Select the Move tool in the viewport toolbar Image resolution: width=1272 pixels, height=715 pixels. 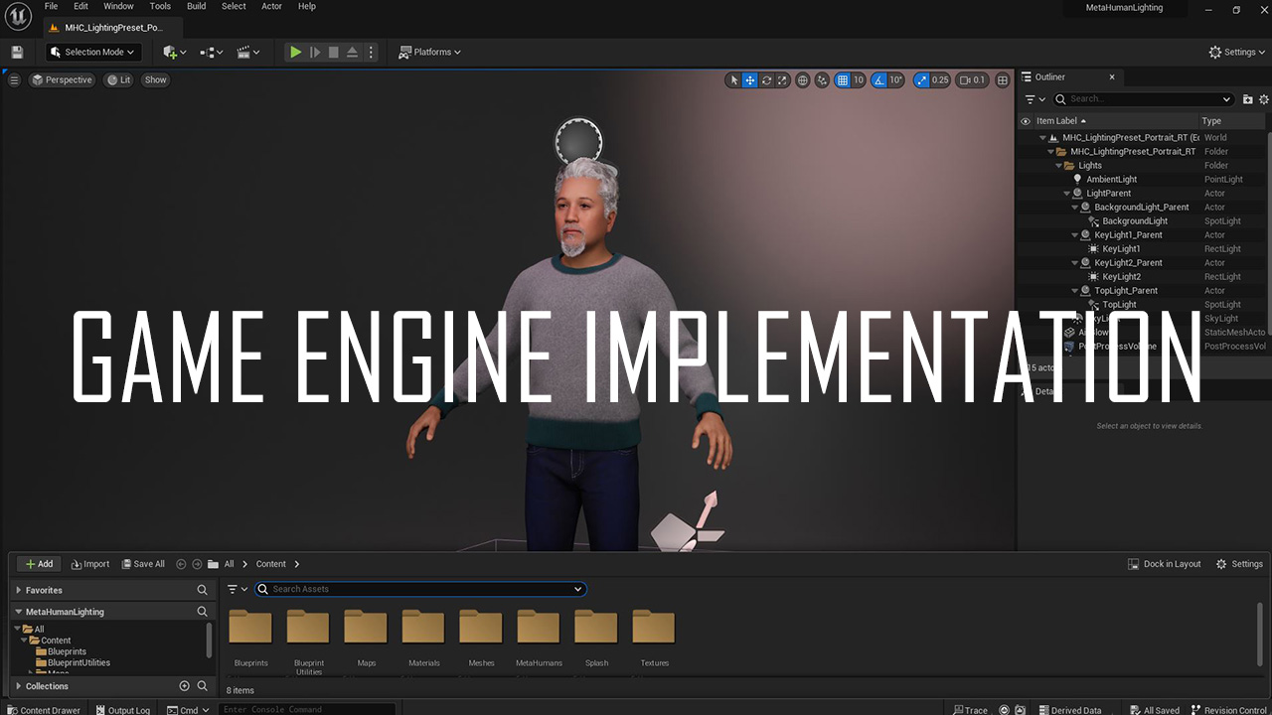coord(749,80)
